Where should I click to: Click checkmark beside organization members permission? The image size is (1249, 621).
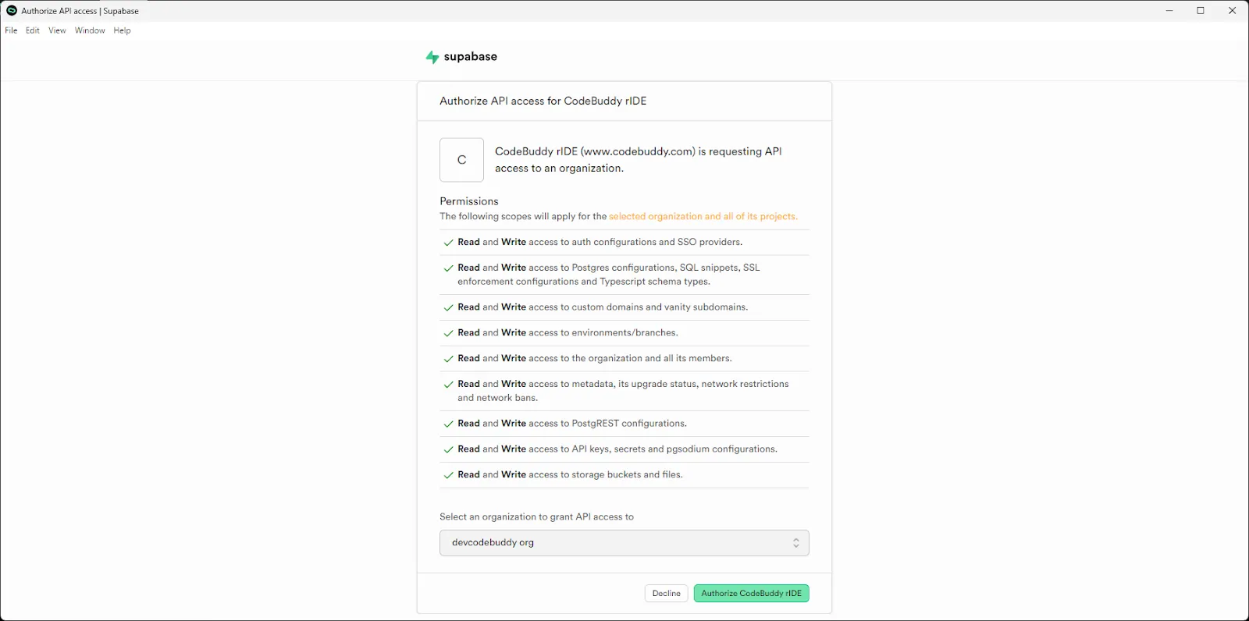point(448,359)
